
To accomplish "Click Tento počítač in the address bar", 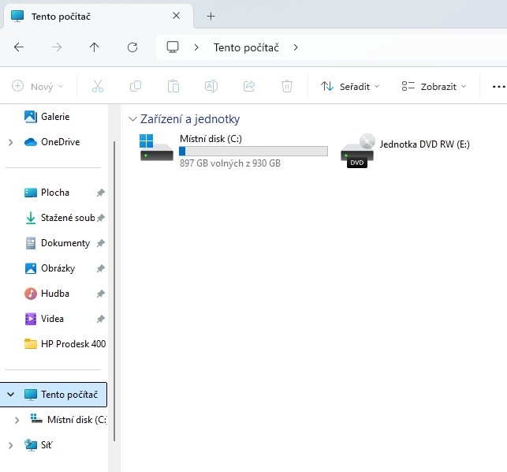I will (246, 47).
